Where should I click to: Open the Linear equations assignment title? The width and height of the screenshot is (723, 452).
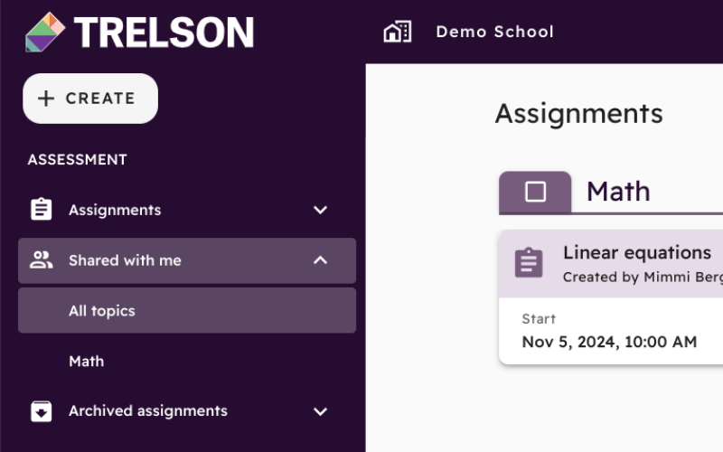click(637, 253)
